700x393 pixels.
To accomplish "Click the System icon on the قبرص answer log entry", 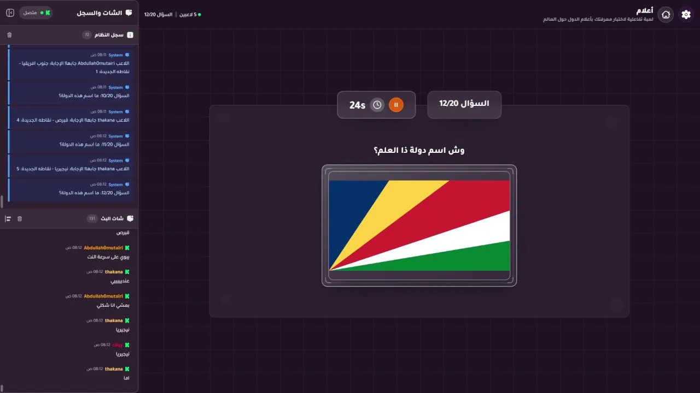I will tap(127, 111).
